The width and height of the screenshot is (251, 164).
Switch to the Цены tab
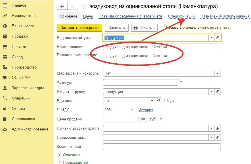click(88, 16)
